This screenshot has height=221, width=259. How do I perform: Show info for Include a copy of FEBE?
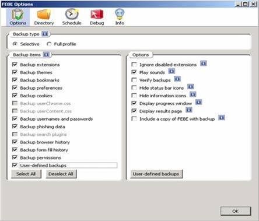coord(222,118)
